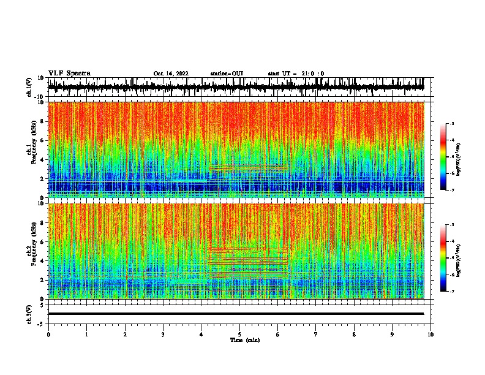Click the red harmonic lines in ch.2 spectrogram
485x375 pixels.
click(249, 263)
